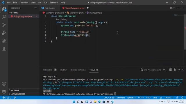Open the Accounts menu icon
The image size is (186, 104).
[4, 84]
